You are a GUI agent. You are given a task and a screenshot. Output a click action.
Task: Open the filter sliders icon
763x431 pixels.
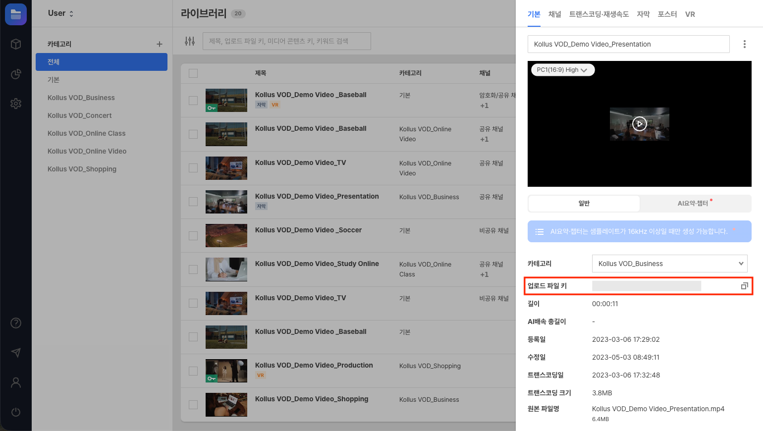[190, 41]
